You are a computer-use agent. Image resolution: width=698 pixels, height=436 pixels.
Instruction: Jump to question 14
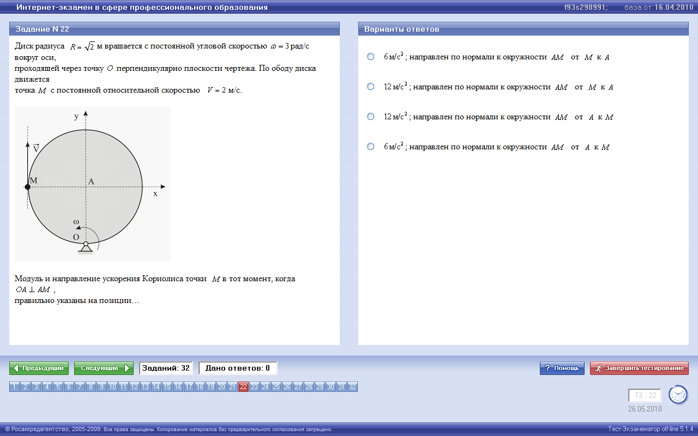(x=157, y=387)
